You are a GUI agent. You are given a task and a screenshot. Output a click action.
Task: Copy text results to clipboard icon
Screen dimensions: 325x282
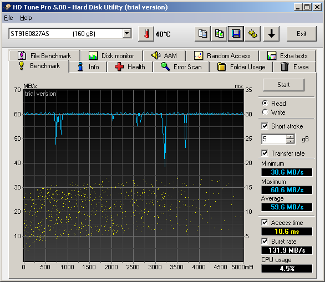coord(202,34)
